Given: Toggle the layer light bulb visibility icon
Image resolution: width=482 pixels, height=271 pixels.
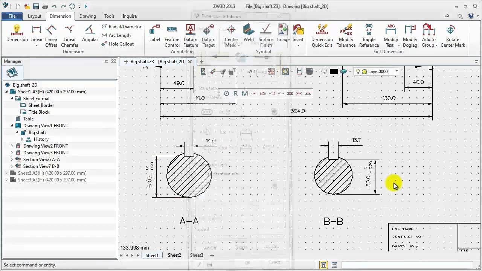Looking at the screenshot, I should point(358,72).
